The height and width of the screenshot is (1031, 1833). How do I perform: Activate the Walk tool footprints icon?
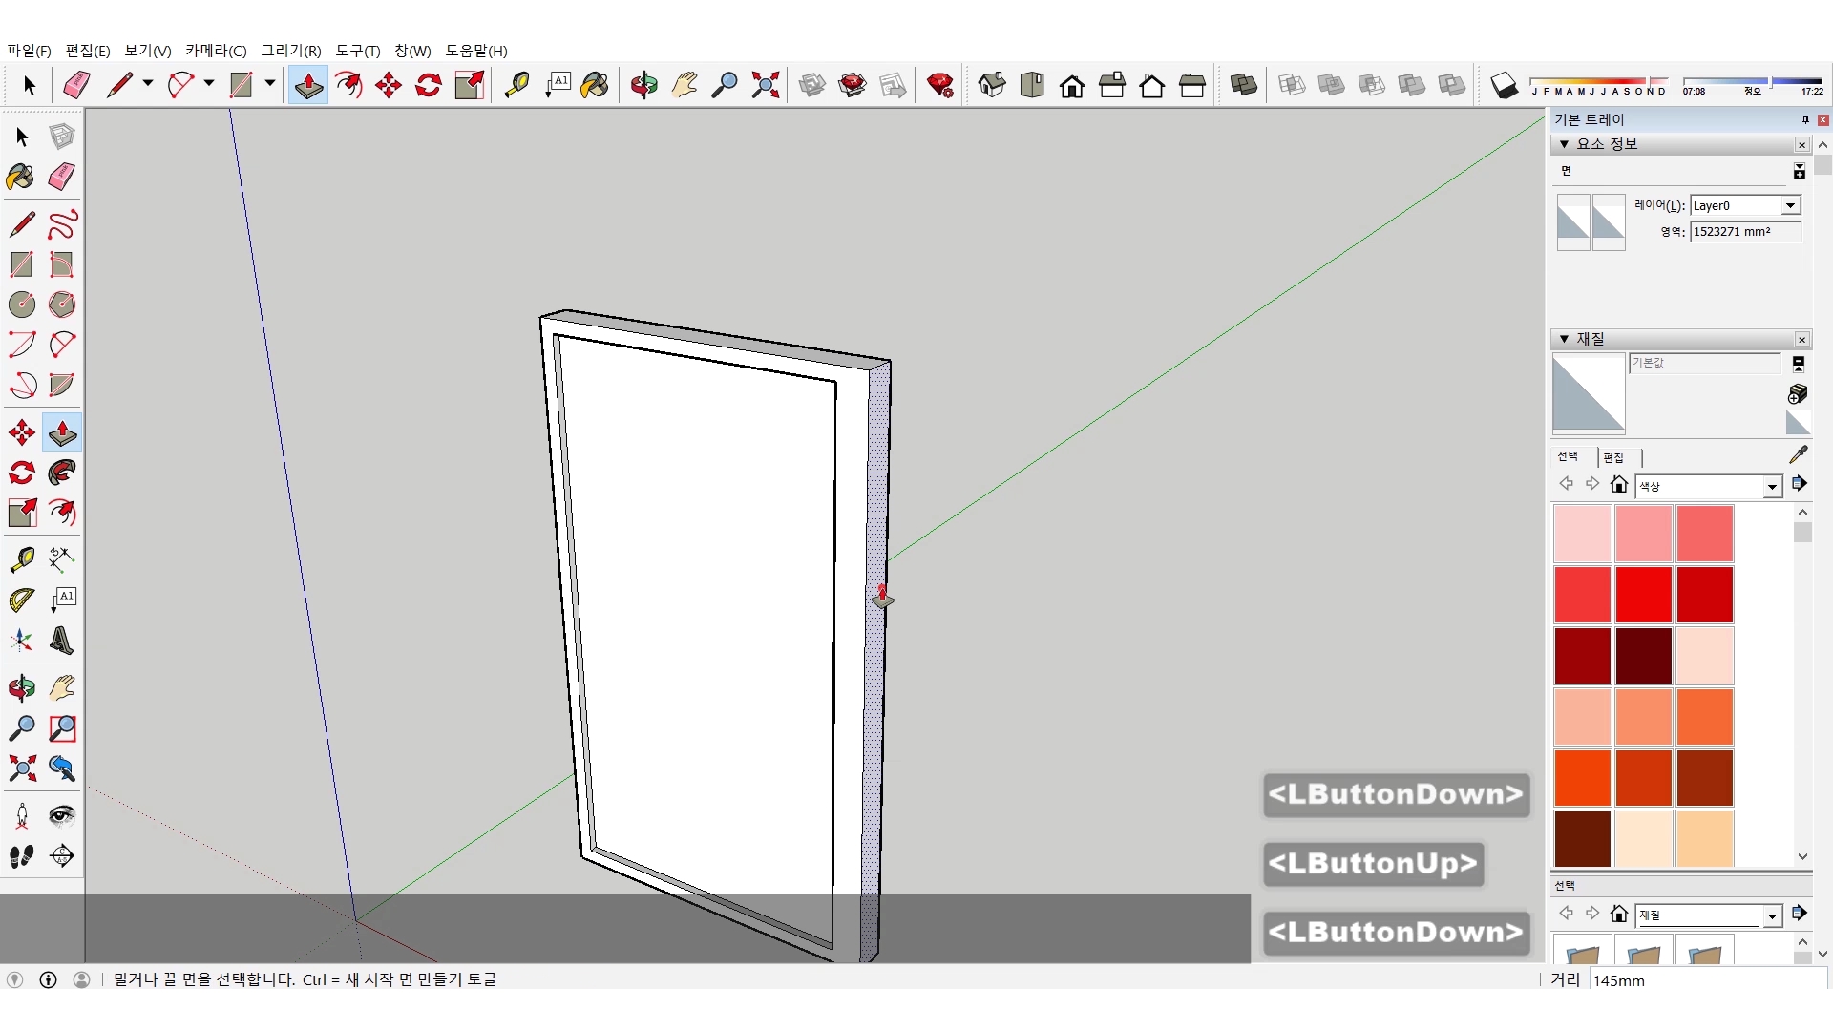pos(21,856)
